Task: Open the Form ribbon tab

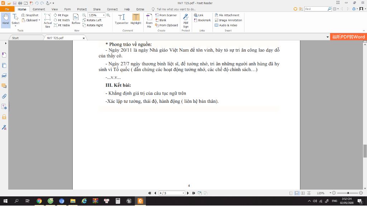Action: (67, 9)
